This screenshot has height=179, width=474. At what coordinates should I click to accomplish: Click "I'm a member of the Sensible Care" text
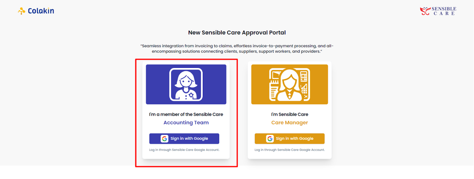tap(186, 114)
